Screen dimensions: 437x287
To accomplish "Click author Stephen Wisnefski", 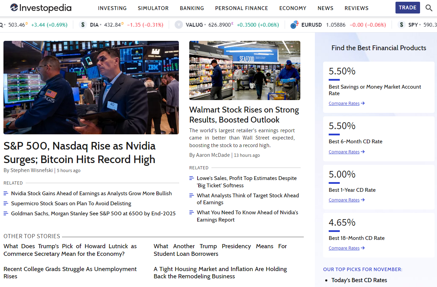I will pos(31,170).
